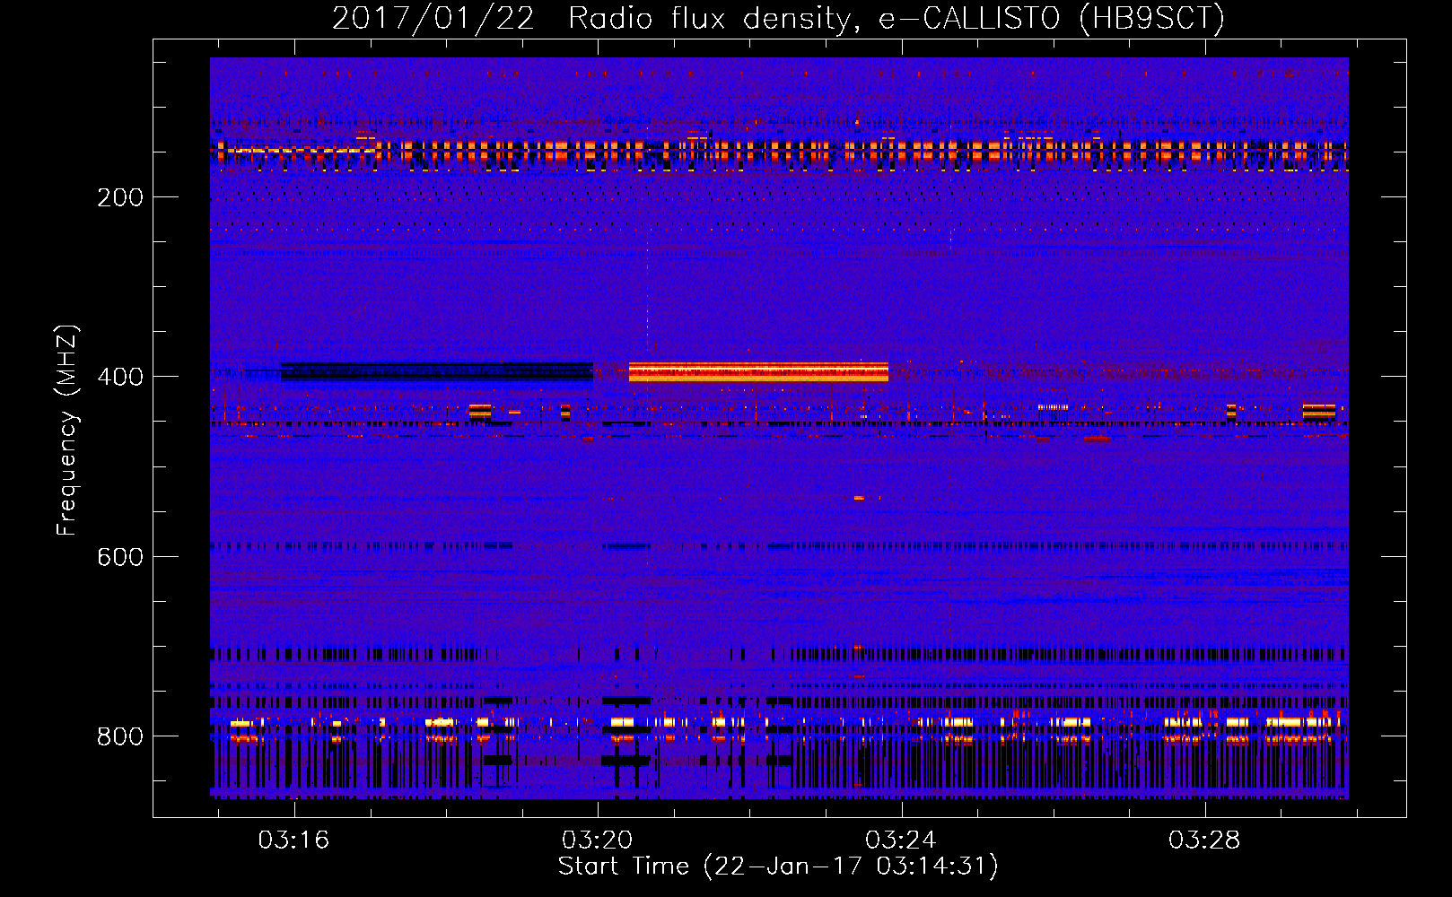
Task: Click the plot title "Radio flux density, e-CALLISTO (HB9SCT)"
Action: (897, 18)
